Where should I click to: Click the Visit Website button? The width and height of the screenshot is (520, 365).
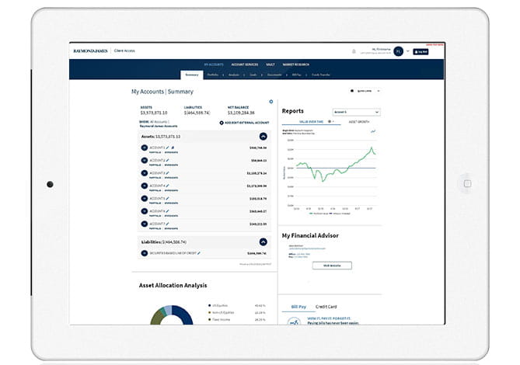point(332,266)
